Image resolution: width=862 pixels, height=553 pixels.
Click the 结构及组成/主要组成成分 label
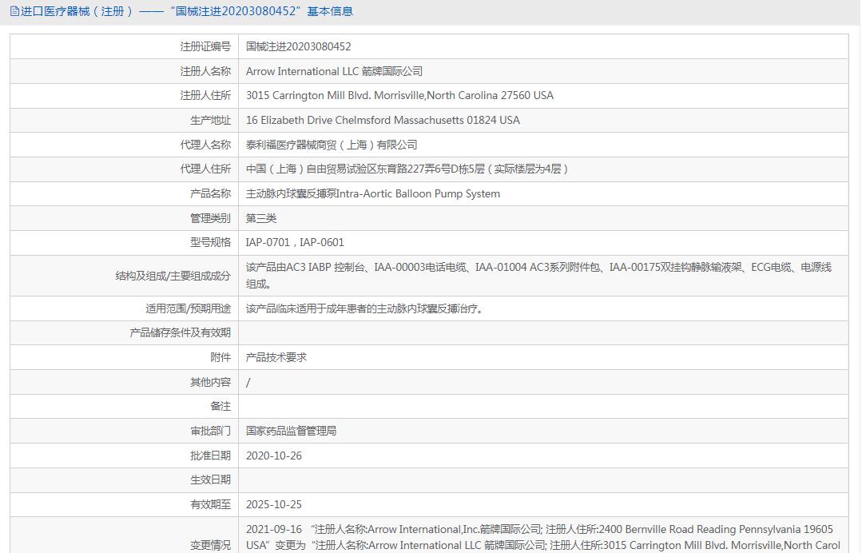point(173,276)
